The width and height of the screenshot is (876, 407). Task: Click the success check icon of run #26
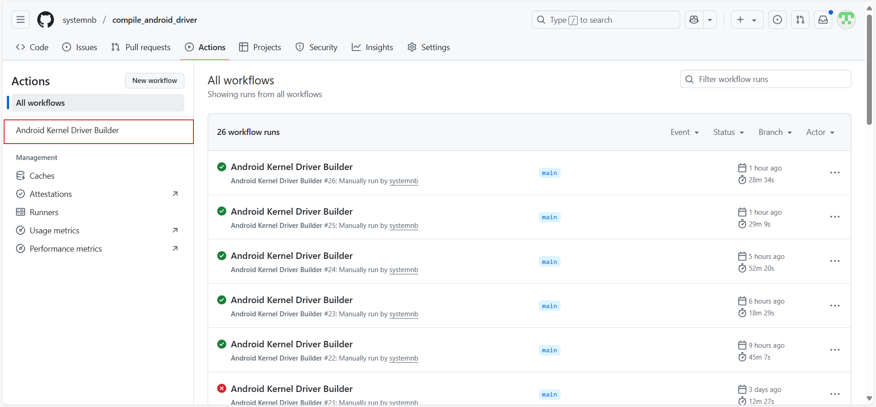[222, 167]
